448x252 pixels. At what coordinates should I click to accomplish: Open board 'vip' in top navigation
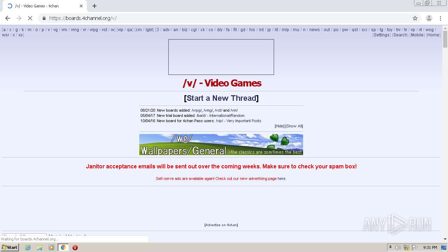tap(120, 30)
